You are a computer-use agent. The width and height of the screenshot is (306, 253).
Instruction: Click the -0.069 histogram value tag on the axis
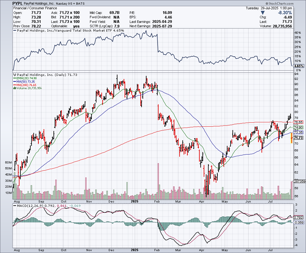[299, 223]
